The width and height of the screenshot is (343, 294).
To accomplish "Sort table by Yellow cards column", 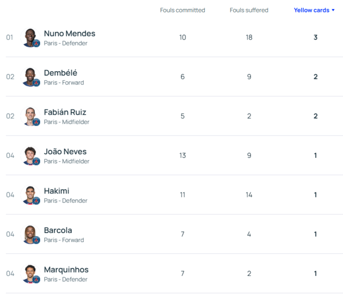I will coord(311,10).
